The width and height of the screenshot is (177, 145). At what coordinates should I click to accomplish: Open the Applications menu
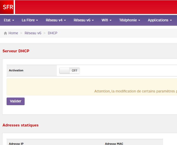(160, 20)
